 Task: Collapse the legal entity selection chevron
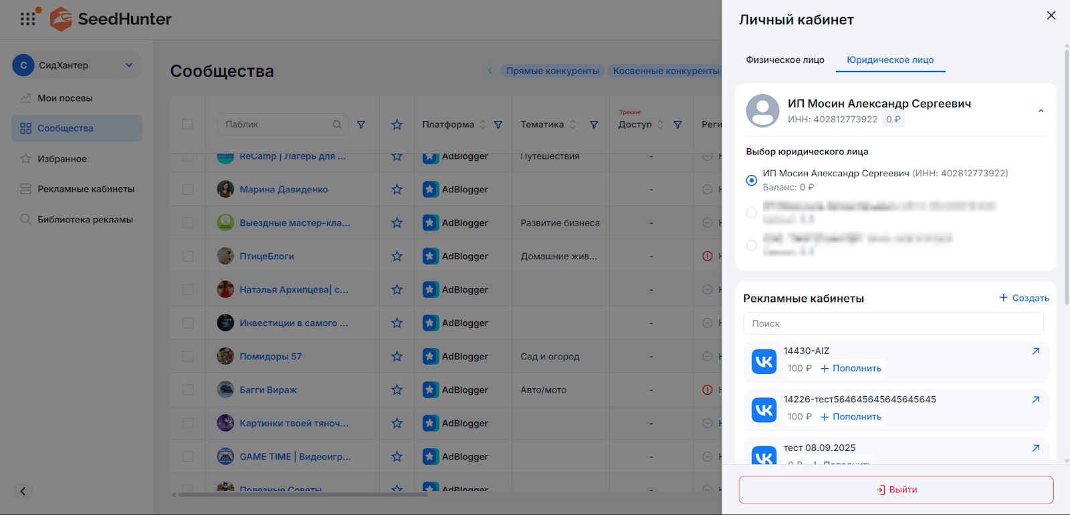pyautogui.click(x=1041, y=111)
